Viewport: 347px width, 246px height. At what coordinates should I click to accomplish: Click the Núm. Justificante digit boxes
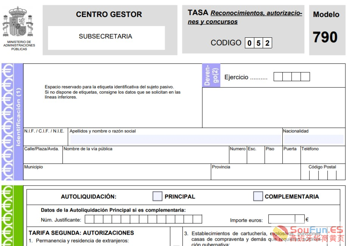[143, 219]
